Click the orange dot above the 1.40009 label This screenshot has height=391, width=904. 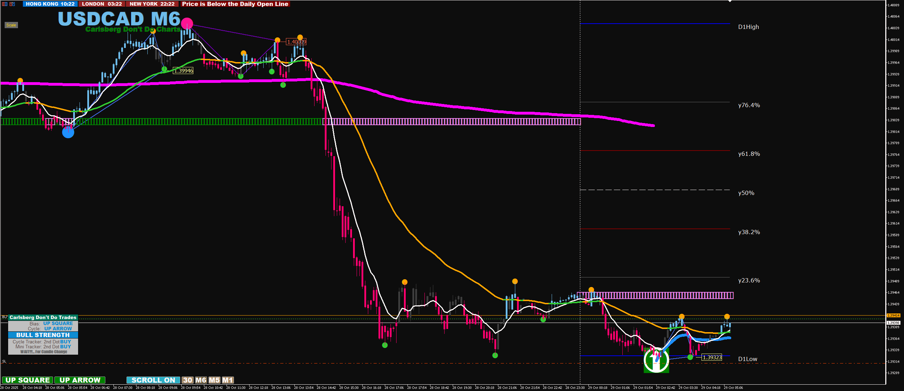[300, 37]
